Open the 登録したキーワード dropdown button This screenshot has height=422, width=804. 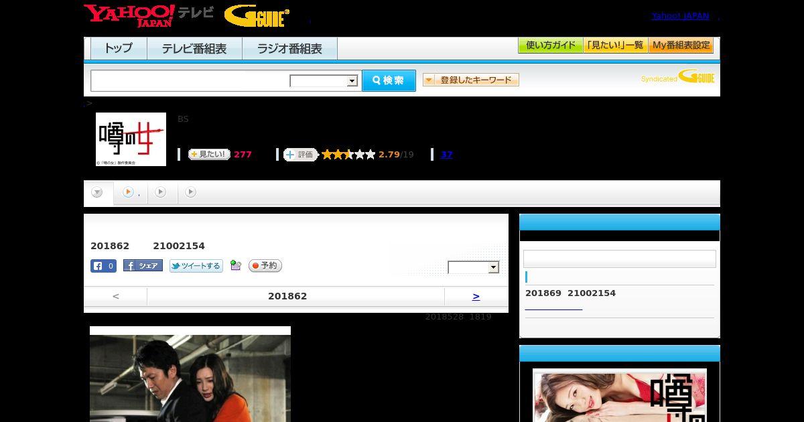(471, 80)
